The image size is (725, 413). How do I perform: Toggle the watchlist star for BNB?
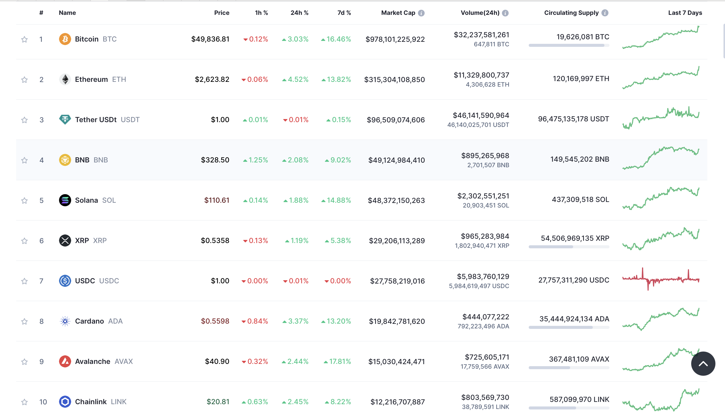pyautogui.click(x=24, y=160)
